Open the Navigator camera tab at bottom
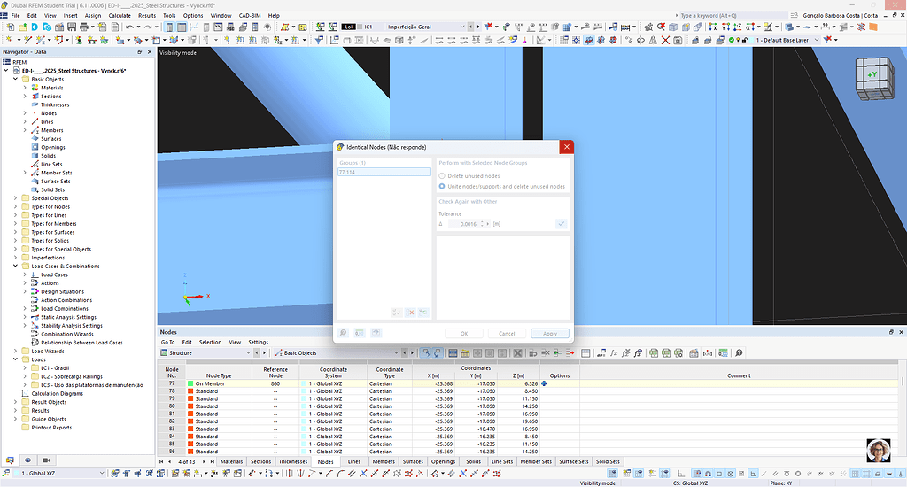The image size is (907, 487). (x=46, y=460)
